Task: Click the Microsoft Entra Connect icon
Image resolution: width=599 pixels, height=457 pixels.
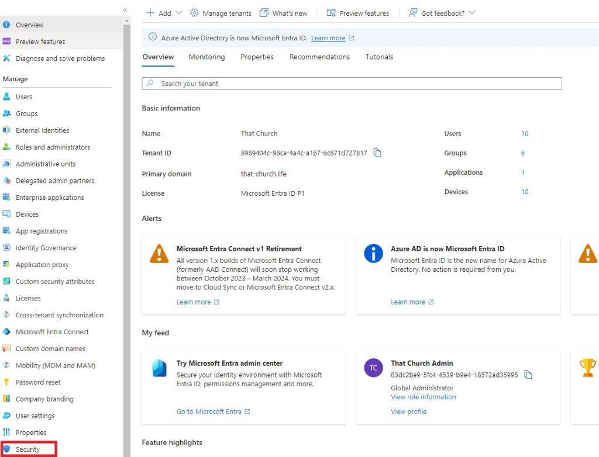Action: click(x=6, y=332)
